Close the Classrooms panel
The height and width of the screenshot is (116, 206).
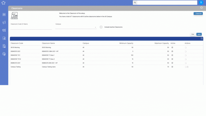(201, 8)
